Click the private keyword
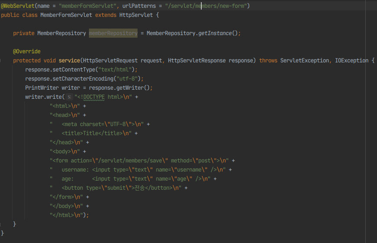Image resolution: width=377 pixels, height=243 pixels. coord(24,33)
